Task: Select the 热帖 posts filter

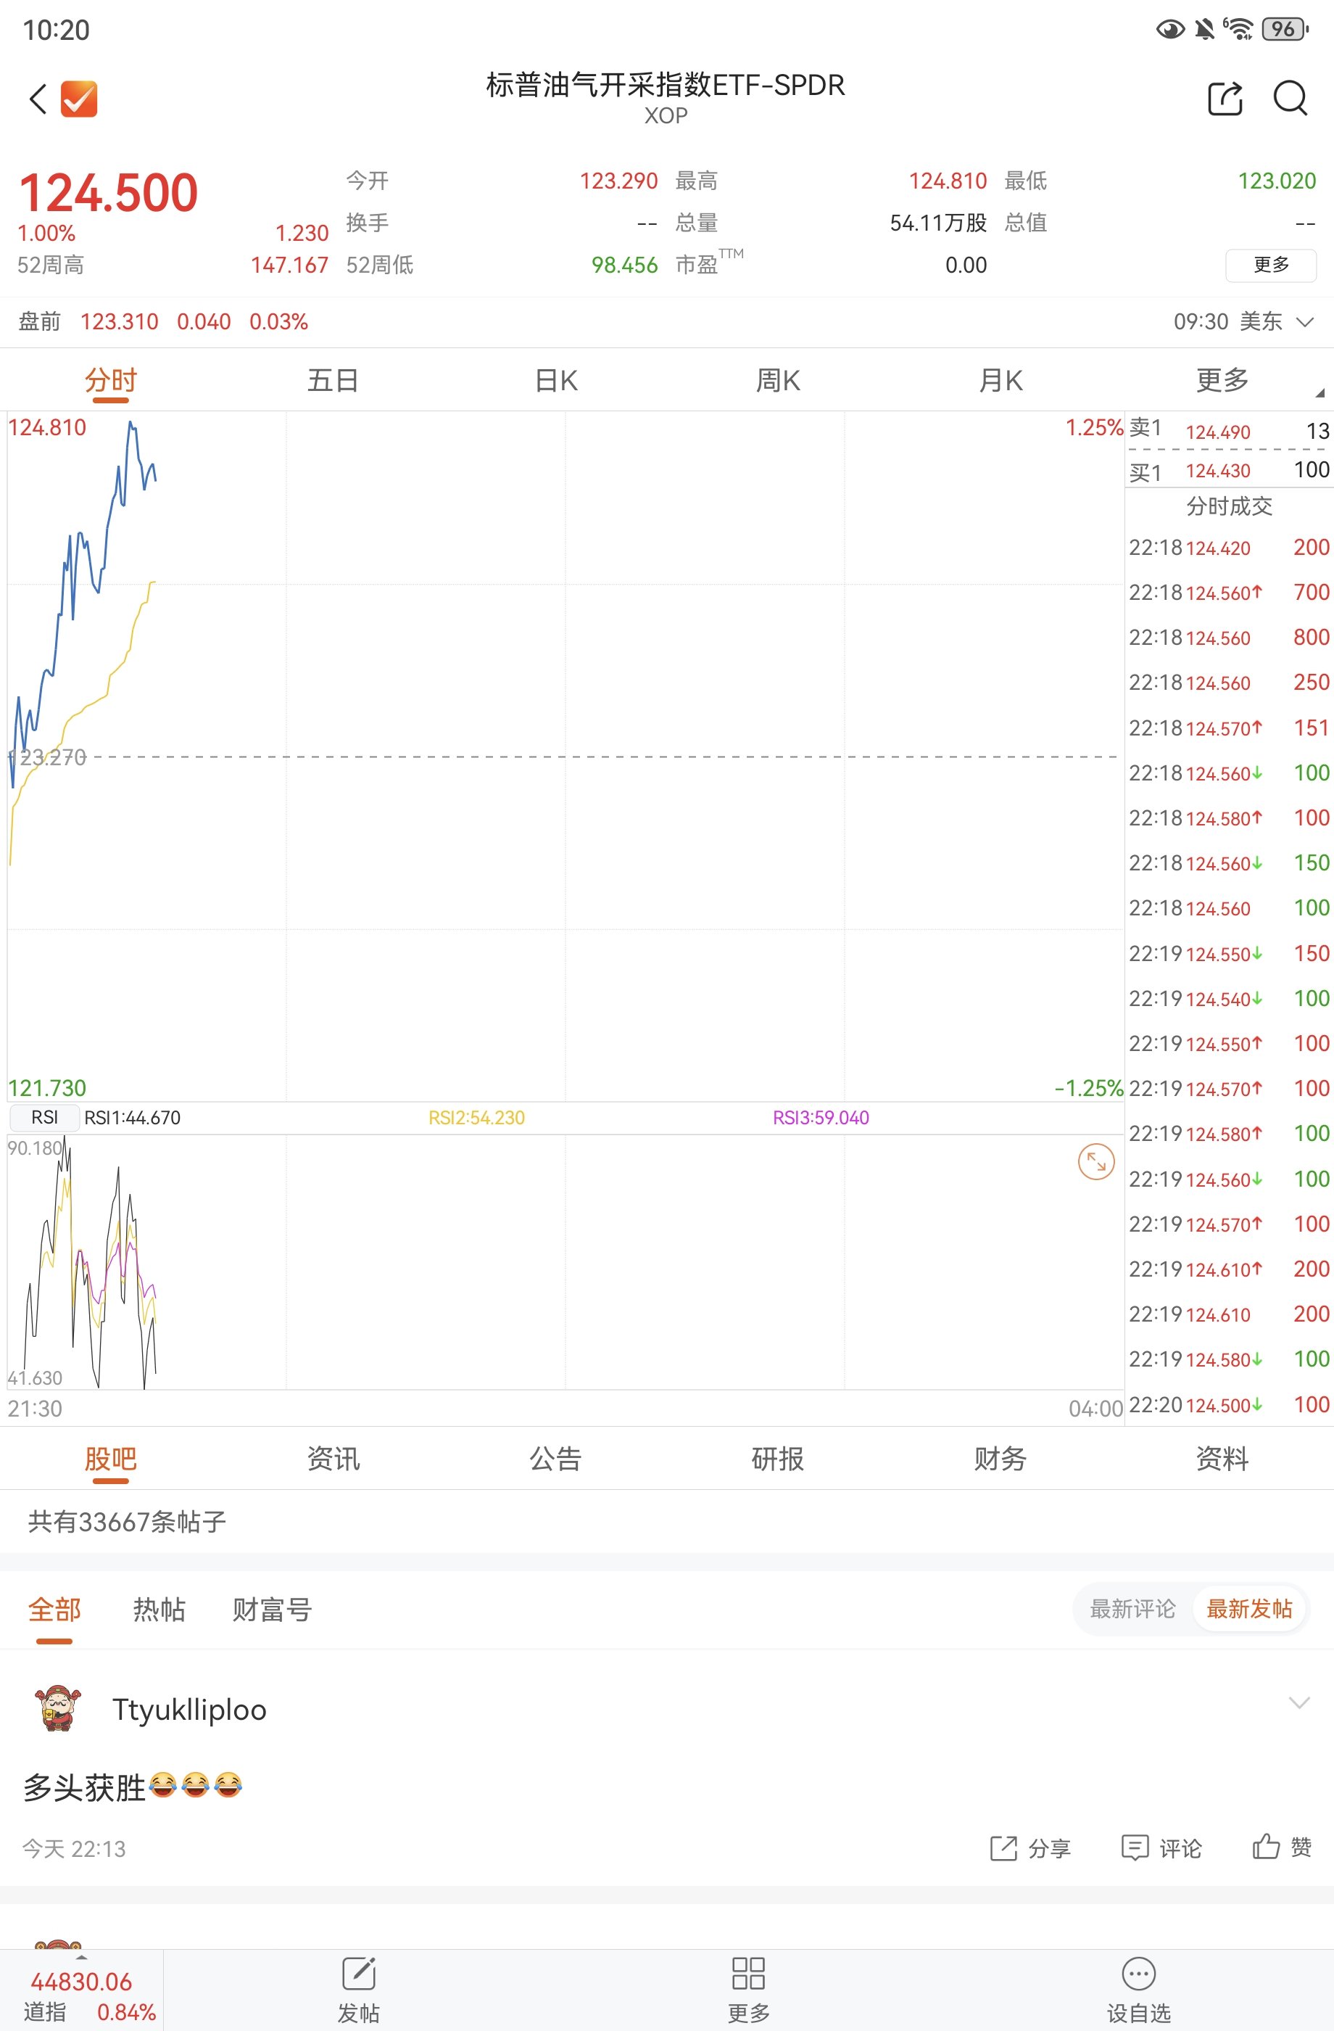Action: click(x=159, y=1610)
